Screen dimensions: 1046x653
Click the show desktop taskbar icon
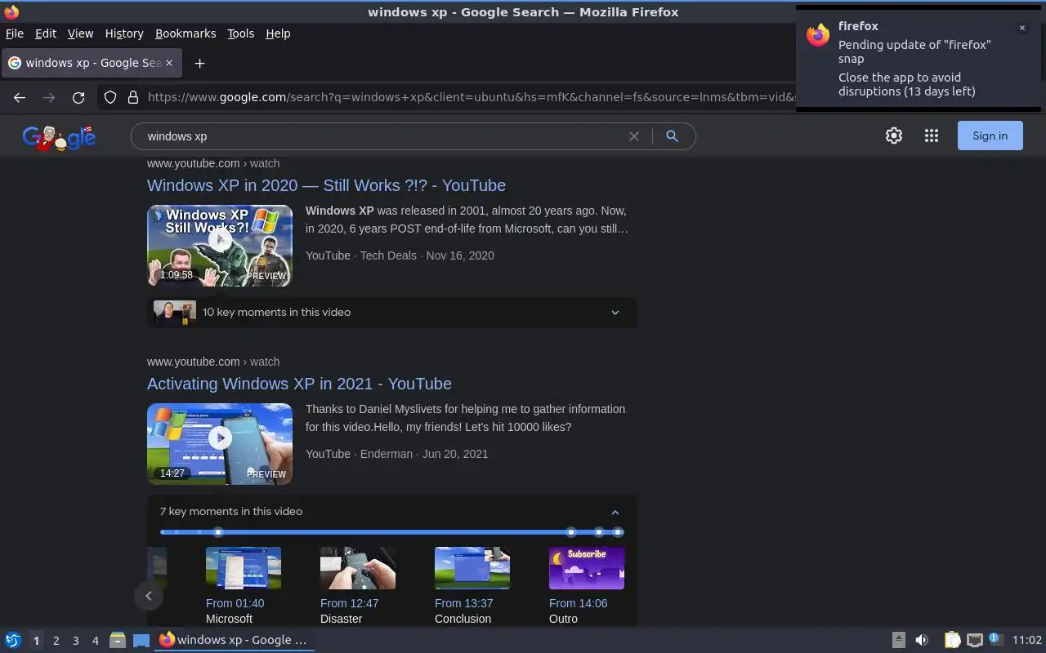141,640
